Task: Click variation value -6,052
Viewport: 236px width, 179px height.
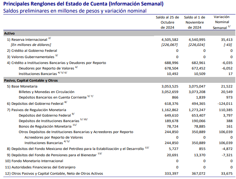Action: point(227,68)
